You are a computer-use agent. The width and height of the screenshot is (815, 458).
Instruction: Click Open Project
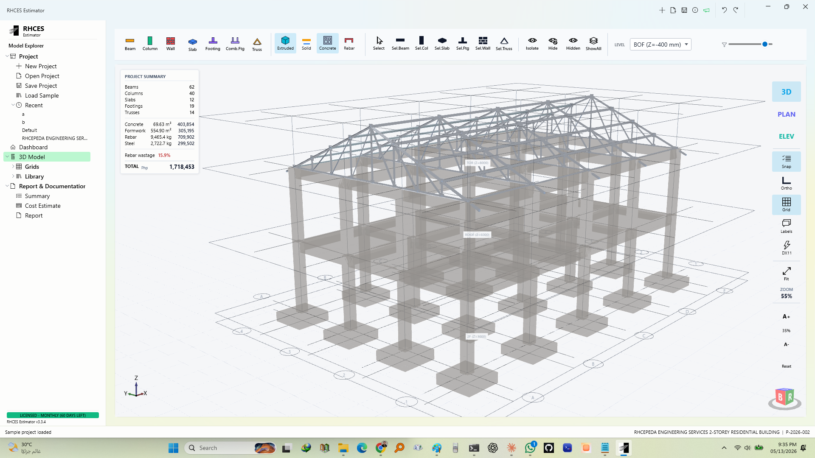pyautogui.click(x=42, y=76)
